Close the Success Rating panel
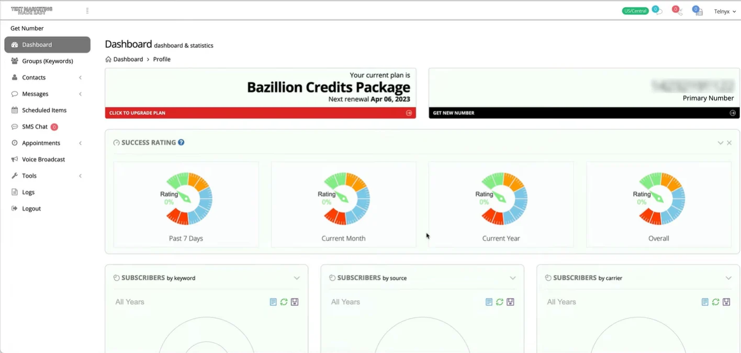Viewport: 741px width, 353px height. 729,143
